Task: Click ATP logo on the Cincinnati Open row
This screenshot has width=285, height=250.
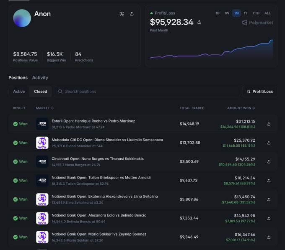Action: tap(42, 161)
